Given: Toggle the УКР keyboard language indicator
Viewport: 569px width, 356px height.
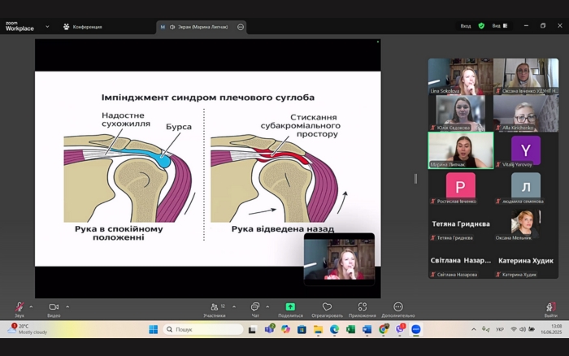Looking at the screenshot, I should click(499, 329).
